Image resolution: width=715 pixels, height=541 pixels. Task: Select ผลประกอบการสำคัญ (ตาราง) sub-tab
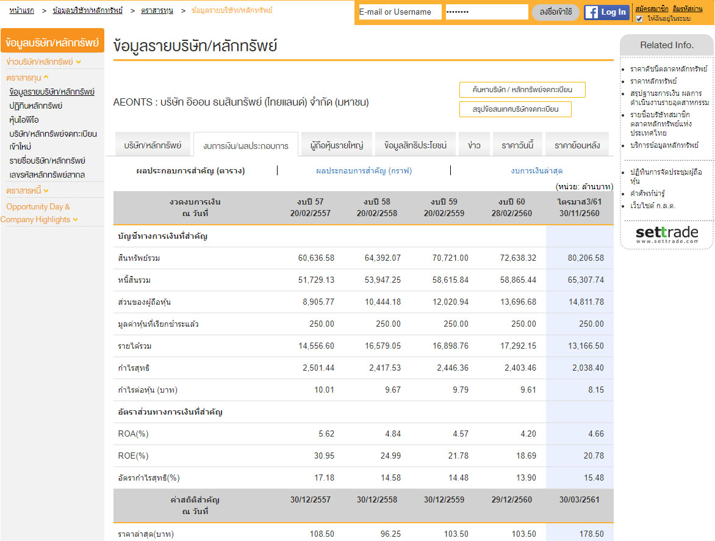190,171
